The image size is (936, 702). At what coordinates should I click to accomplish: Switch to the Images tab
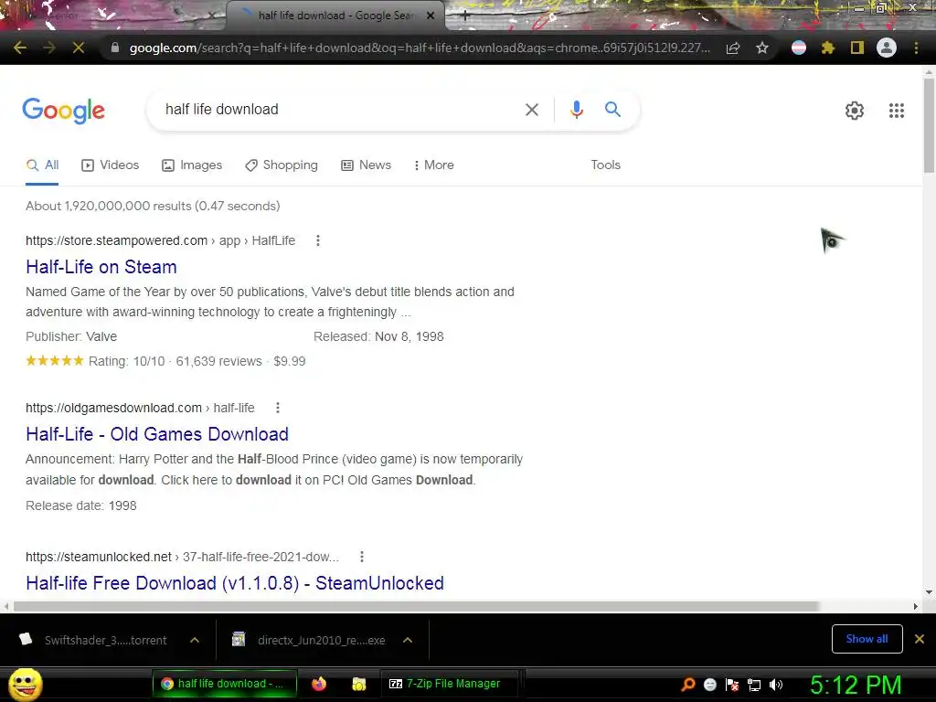192,165
